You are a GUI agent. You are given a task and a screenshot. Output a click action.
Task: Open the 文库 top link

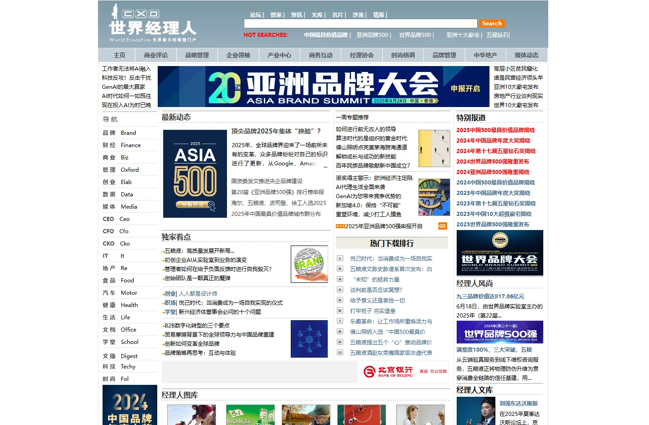(317, 15)
